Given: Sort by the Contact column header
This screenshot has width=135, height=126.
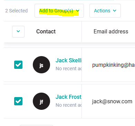Looking at the screenshot, I should (x=46, y=31).
